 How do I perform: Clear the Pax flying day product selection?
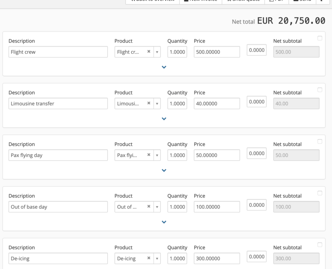tap(149, 155)
